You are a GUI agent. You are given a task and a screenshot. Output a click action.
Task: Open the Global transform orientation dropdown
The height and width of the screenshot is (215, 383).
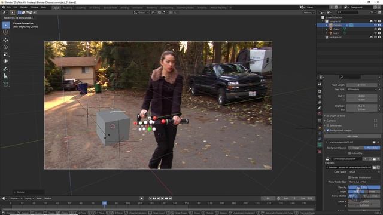click(141, 13)
